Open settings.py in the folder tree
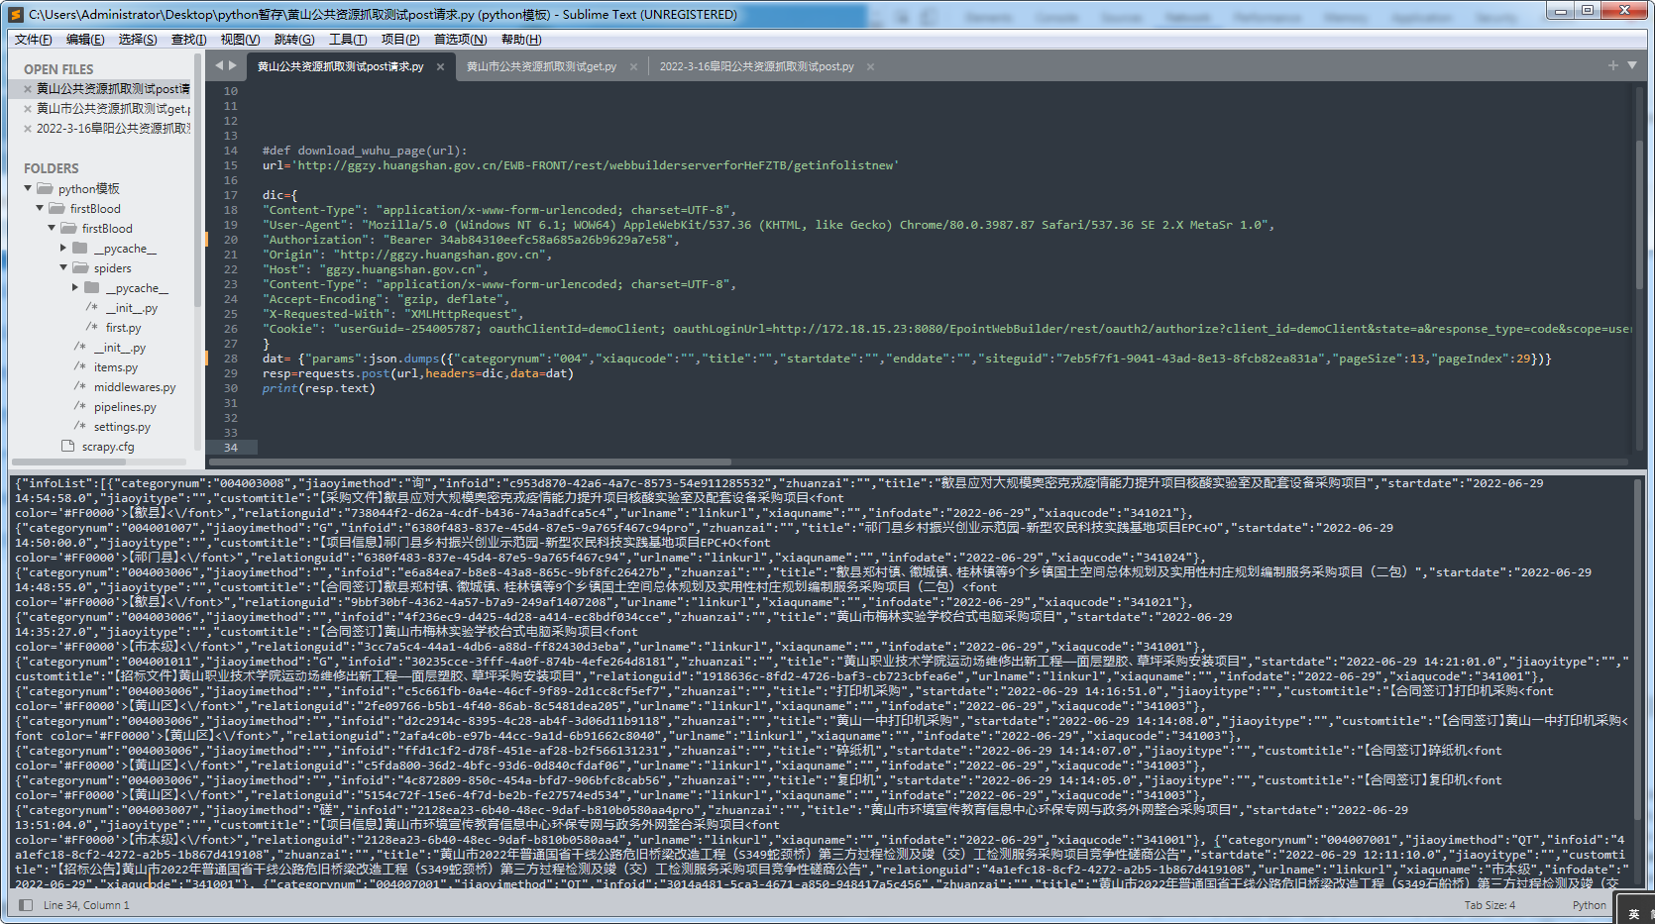 (122, 427)
